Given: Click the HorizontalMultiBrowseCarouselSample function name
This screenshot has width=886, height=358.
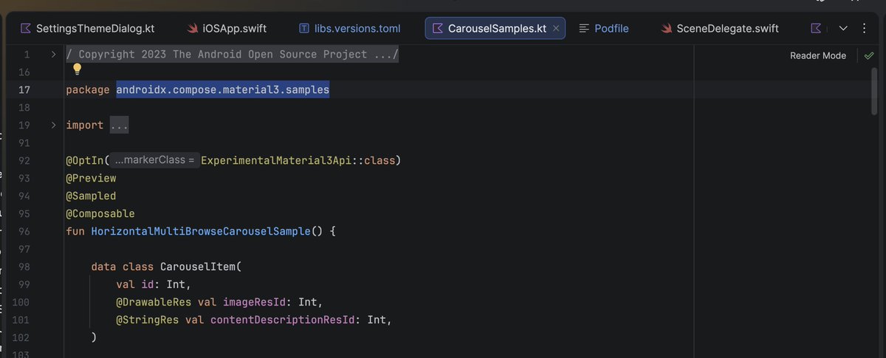Looking at the screenshot, I should (x=201, y=231).
